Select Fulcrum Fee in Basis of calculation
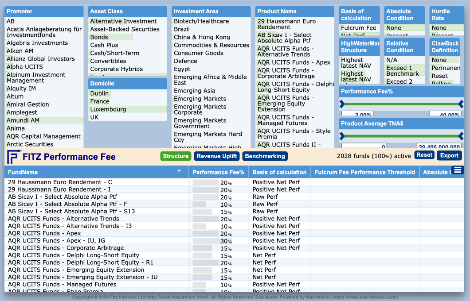 click(359, 28)
